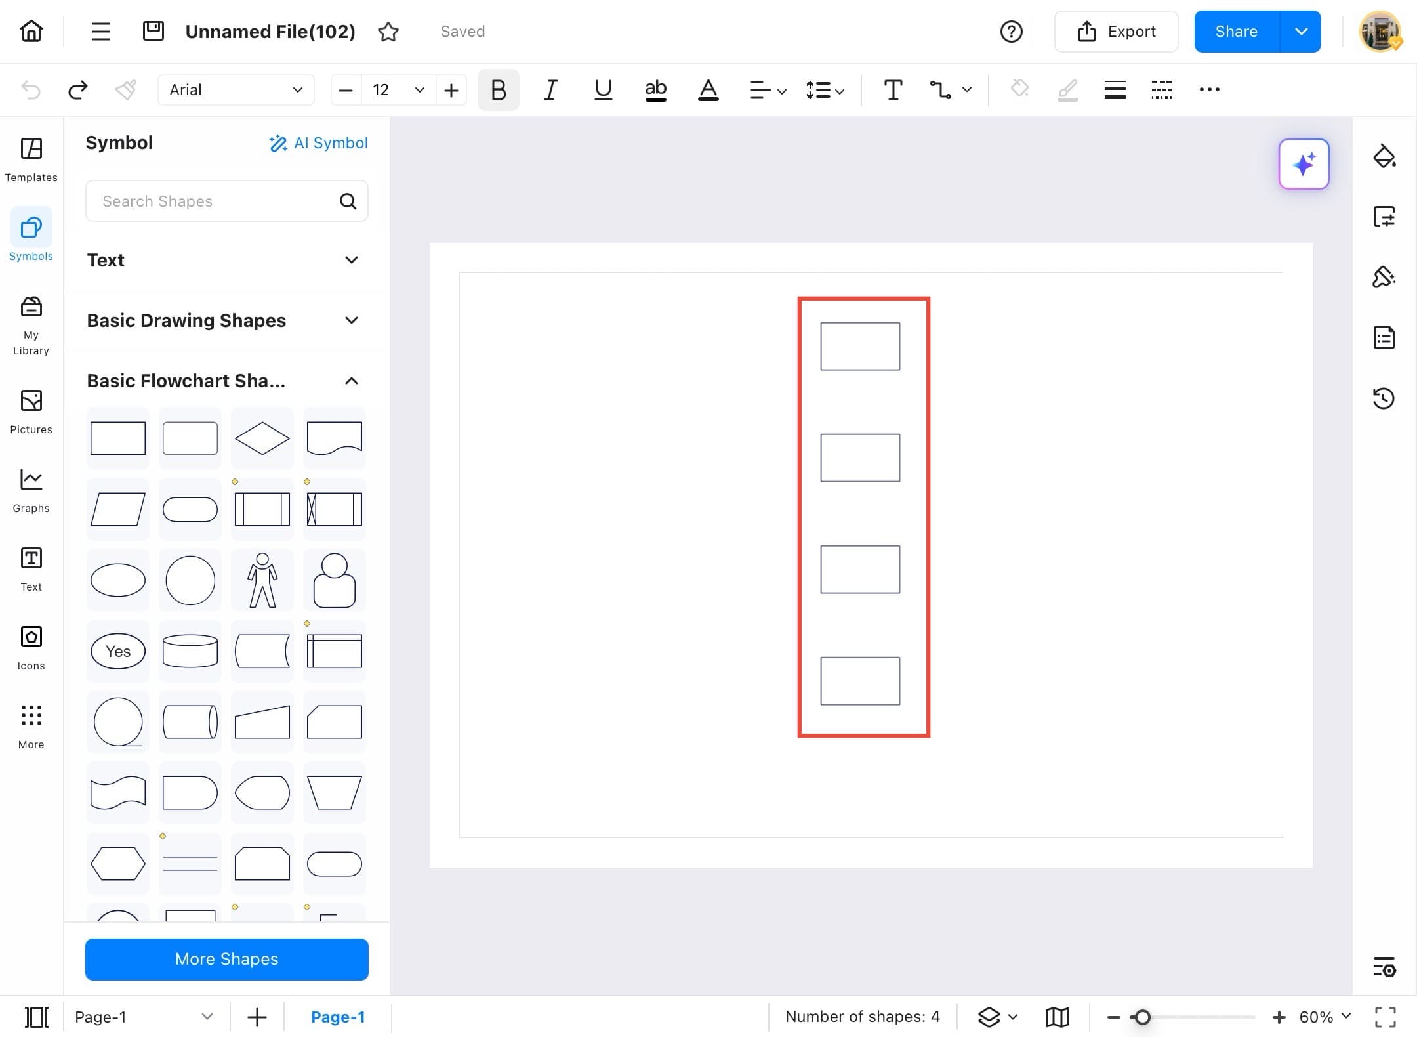Image resolution: width=1417 pixels, height=1037 pixels.
Task: Open the version history clock icon
Action: tap(1384, 398)
